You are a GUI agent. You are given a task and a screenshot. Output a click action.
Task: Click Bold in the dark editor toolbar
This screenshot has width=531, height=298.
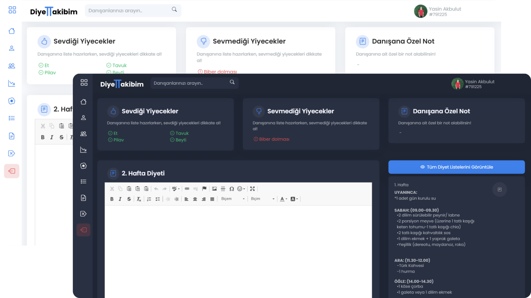112,199
